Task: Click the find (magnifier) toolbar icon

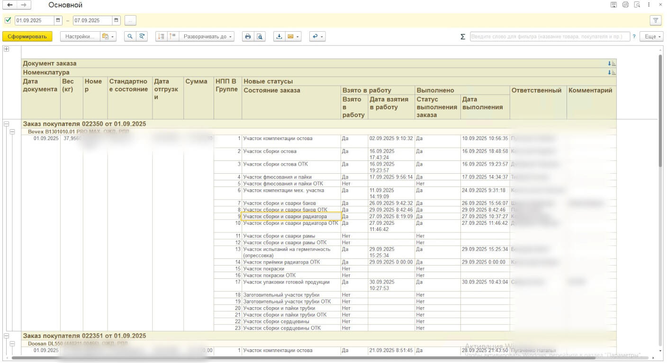Action: [130, 36]
